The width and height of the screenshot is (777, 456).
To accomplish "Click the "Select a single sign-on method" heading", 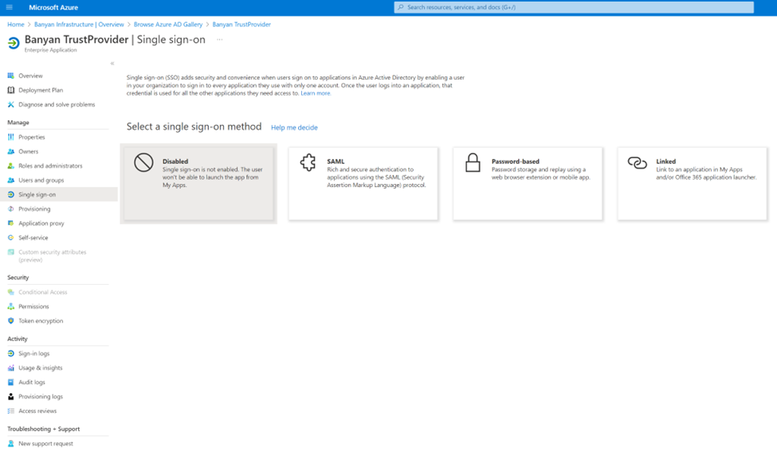I will coord(194,127).
